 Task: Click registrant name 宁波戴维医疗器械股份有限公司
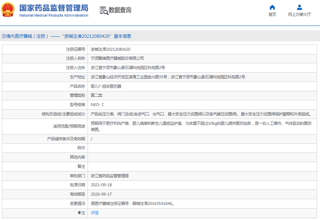[117, 58]
